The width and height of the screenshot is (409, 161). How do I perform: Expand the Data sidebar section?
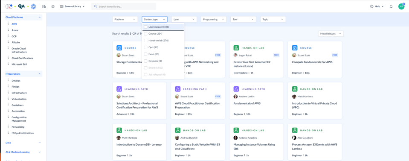(23, 143)
